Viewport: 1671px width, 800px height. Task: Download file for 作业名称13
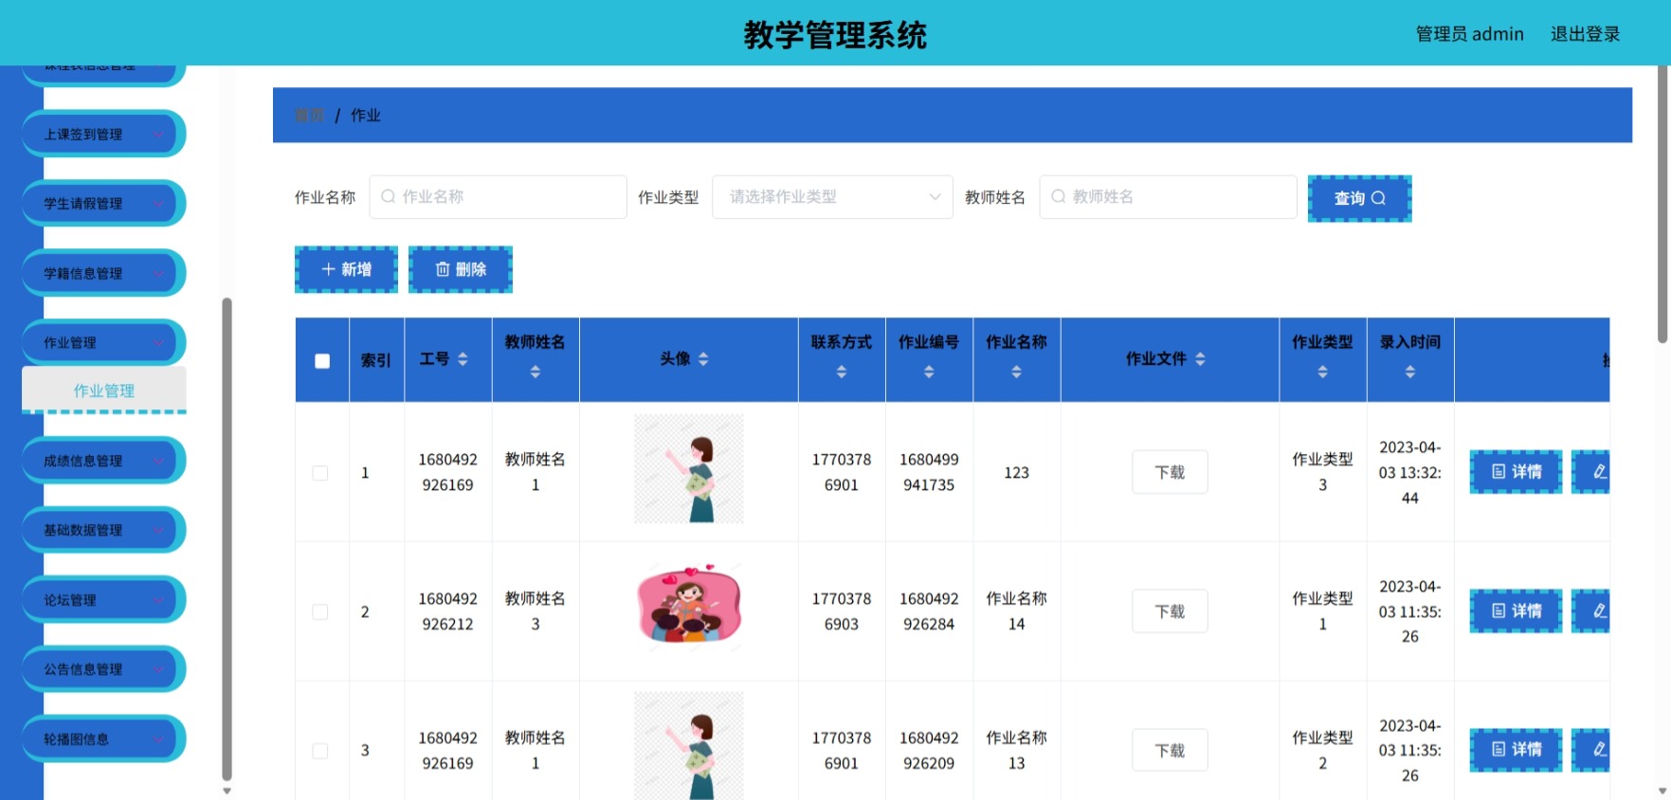click(x=1170, y=750)
